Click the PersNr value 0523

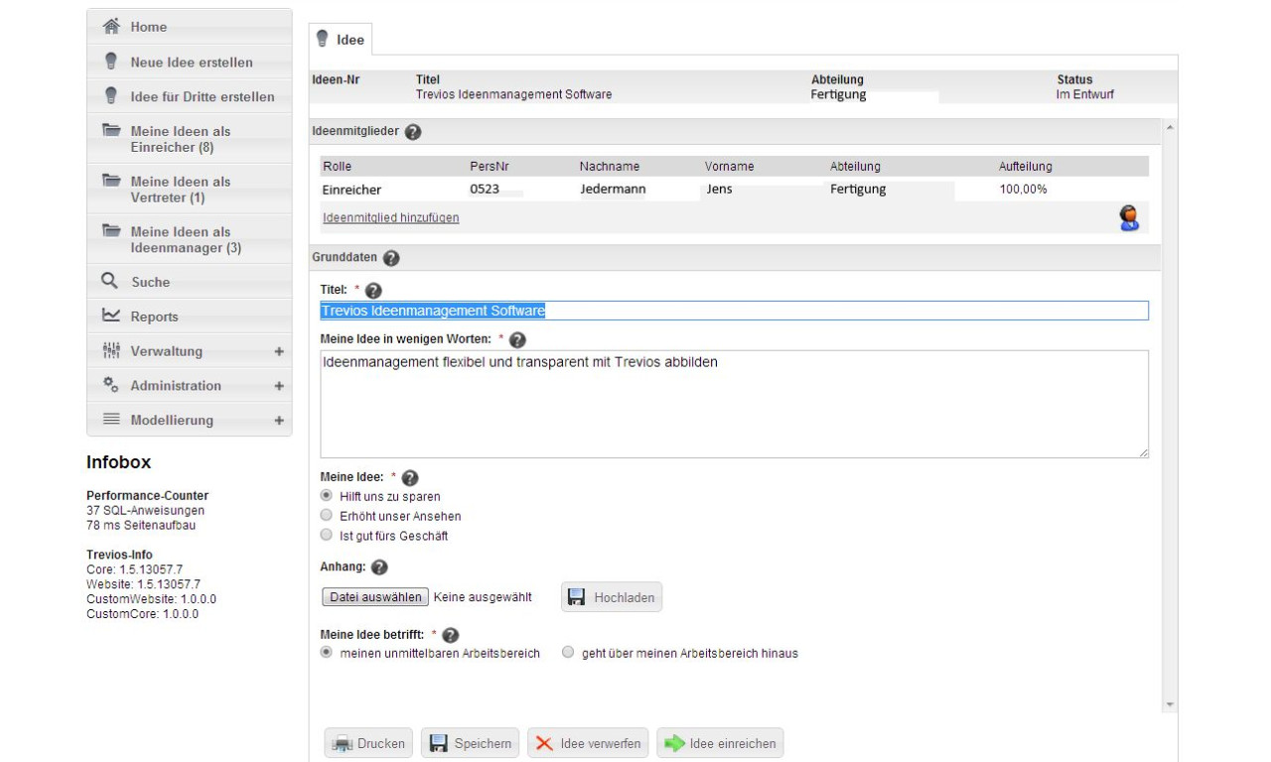click(x=484, y=189)
